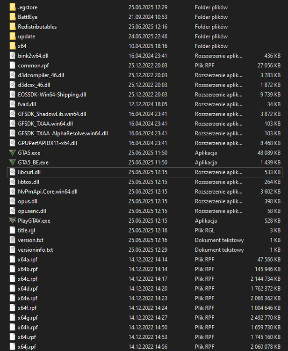Select the update folder name
This screenshot has height=351, width=288.
pyautogui.click(x=27, y=37)
